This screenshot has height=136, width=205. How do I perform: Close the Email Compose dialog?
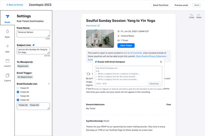[161, 62]
